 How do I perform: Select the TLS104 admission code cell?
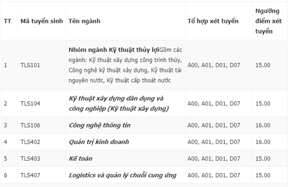(30, 103)
